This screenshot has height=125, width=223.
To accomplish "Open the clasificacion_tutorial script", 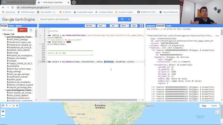I will click(x=18, y=77).
